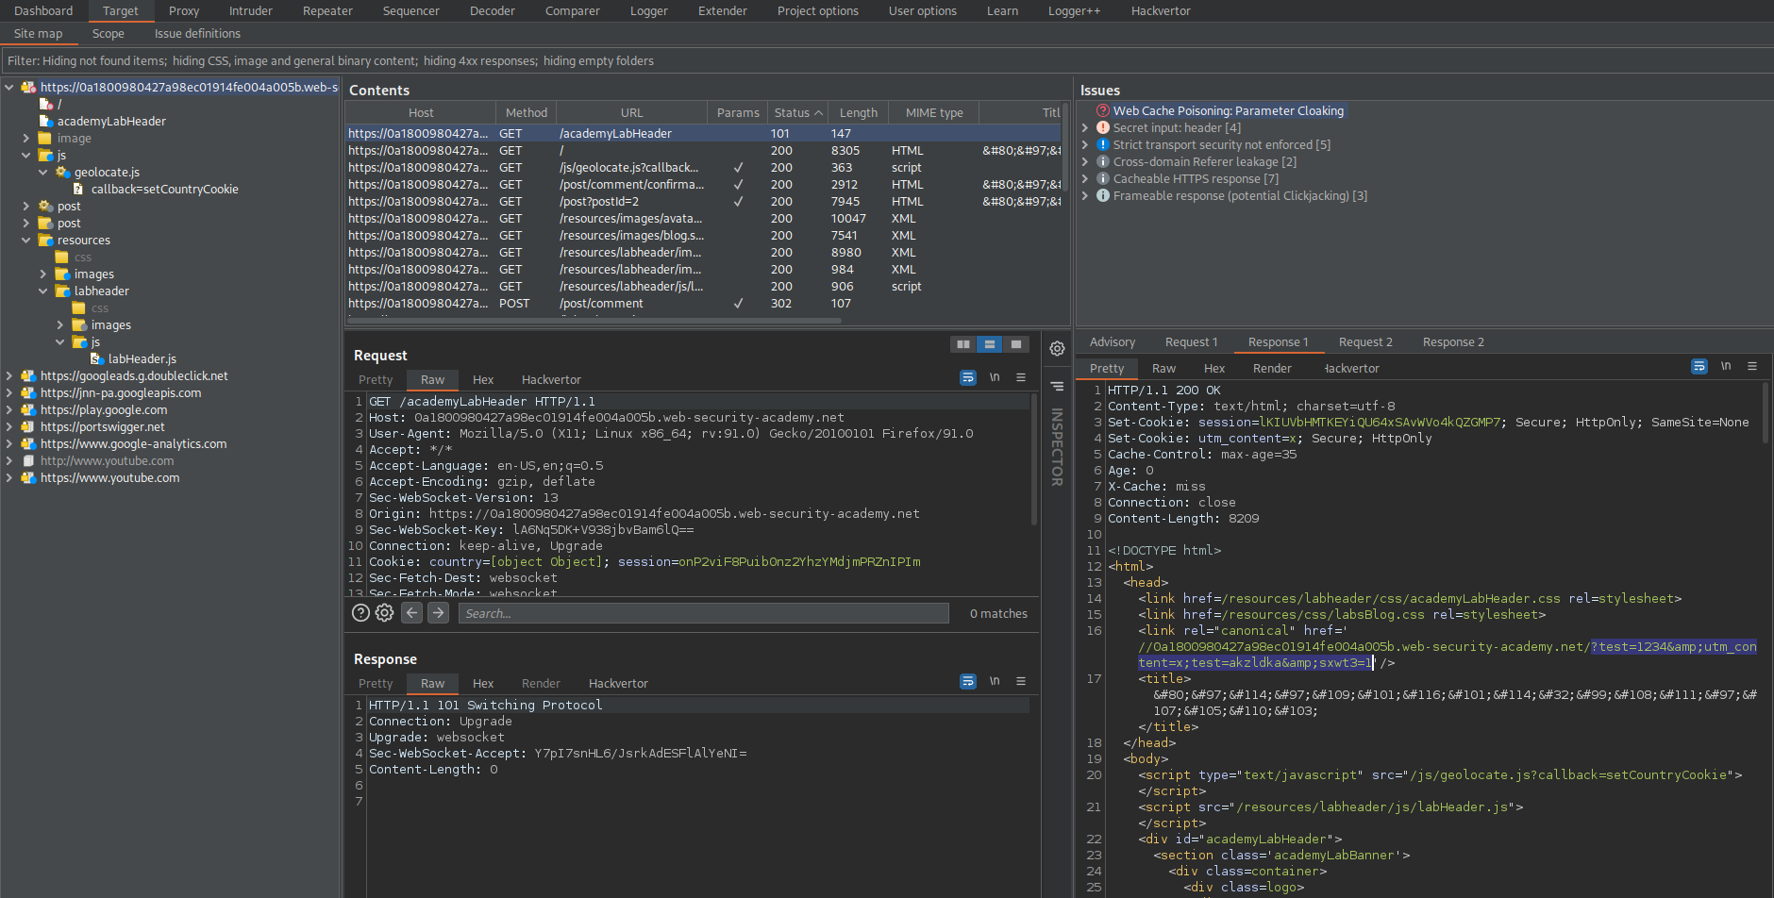Screen dimensions: 1774x898
Task: Click geolocate.js file icon in tree
Action: click(x=63, y=173)
